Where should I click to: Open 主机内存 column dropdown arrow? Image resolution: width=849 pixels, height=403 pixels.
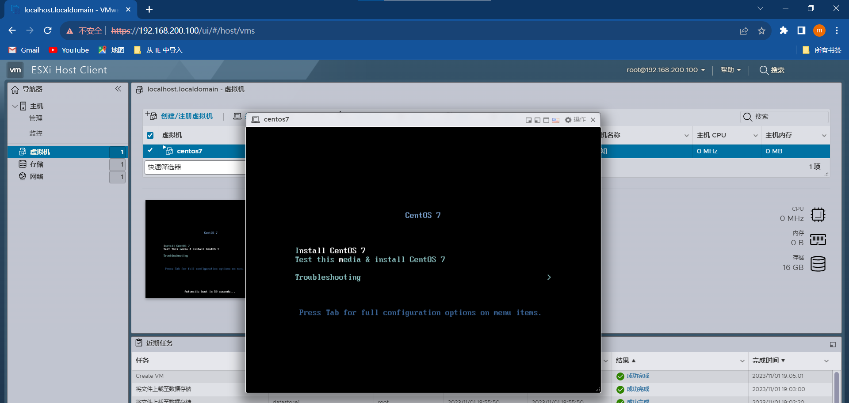[824, 136]
